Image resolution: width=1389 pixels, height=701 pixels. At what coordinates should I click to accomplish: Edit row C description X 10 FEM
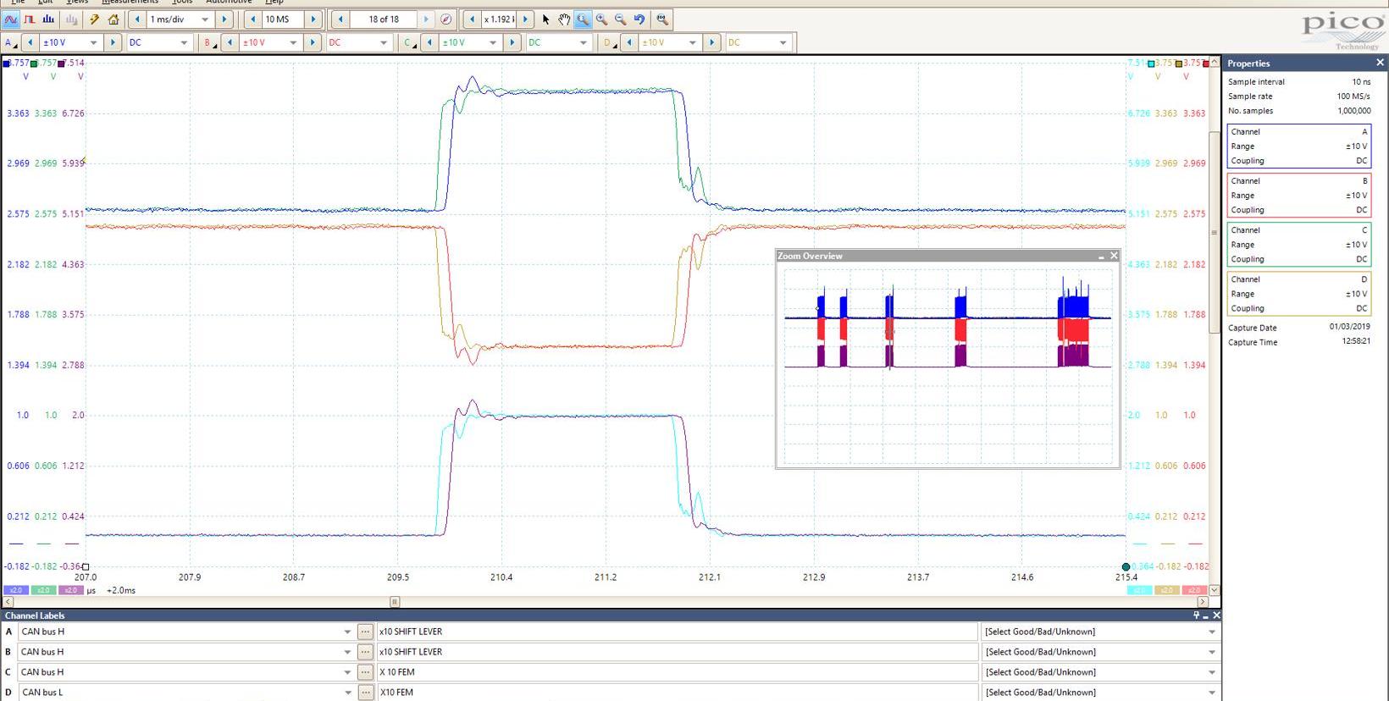click(x=677, y=672)
